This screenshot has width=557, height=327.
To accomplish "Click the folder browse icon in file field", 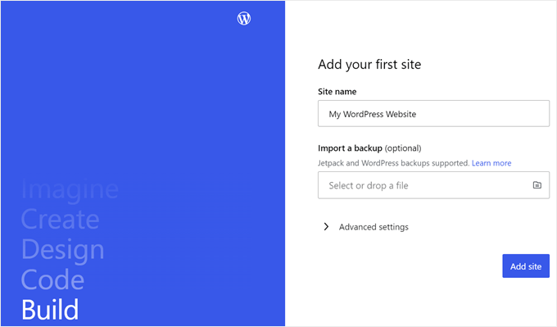I will (537, 185).
